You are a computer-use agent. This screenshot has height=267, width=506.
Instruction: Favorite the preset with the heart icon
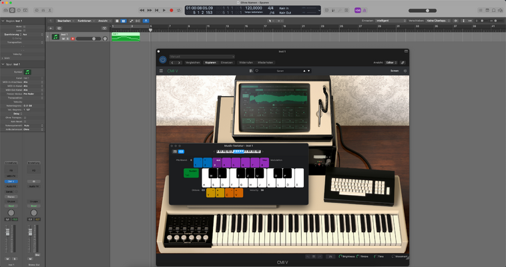[x=257, y=71]
